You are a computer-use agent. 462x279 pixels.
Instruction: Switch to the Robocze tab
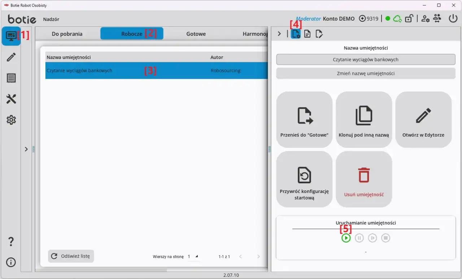point(132,34)
